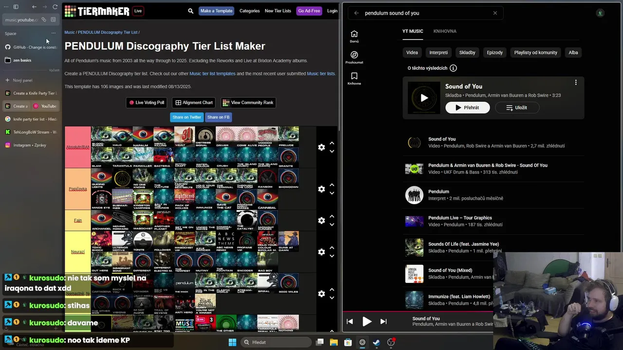Screen dimensions: 623x350
Task: Select the Vault album thumbnail
Action: click(x=184, y=137)
